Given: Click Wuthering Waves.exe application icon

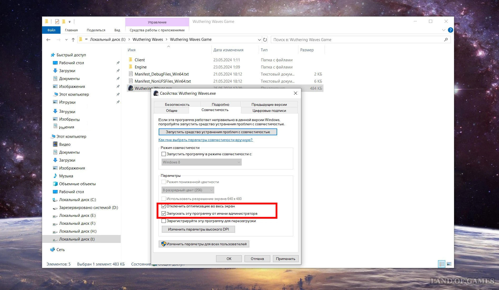Looking at the screenshot, I should [x=131, y=88].
